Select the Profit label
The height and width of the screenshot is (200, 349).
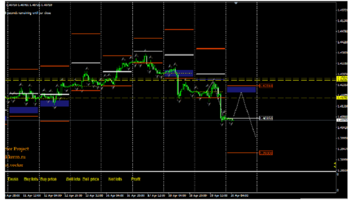(135, 178)
